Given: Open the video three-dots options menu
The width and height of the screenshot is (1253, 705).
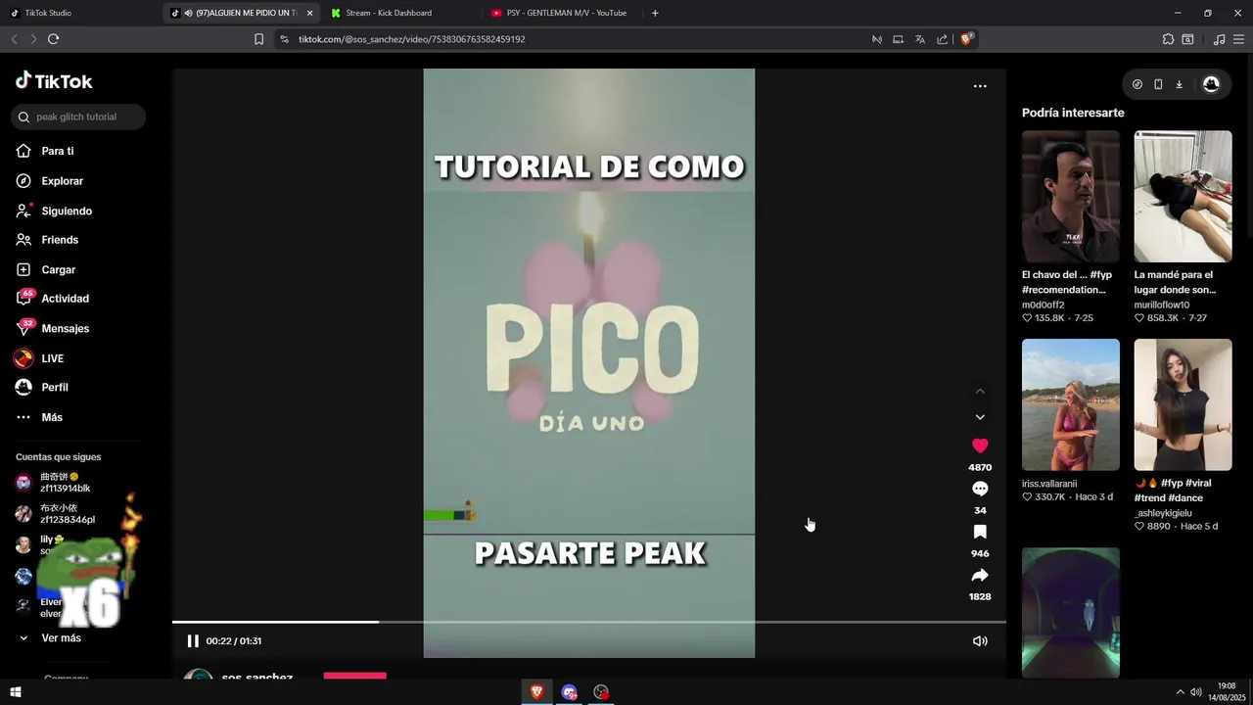Looking at the screenshot, I should pyautogui.click(x=980, y=86).
